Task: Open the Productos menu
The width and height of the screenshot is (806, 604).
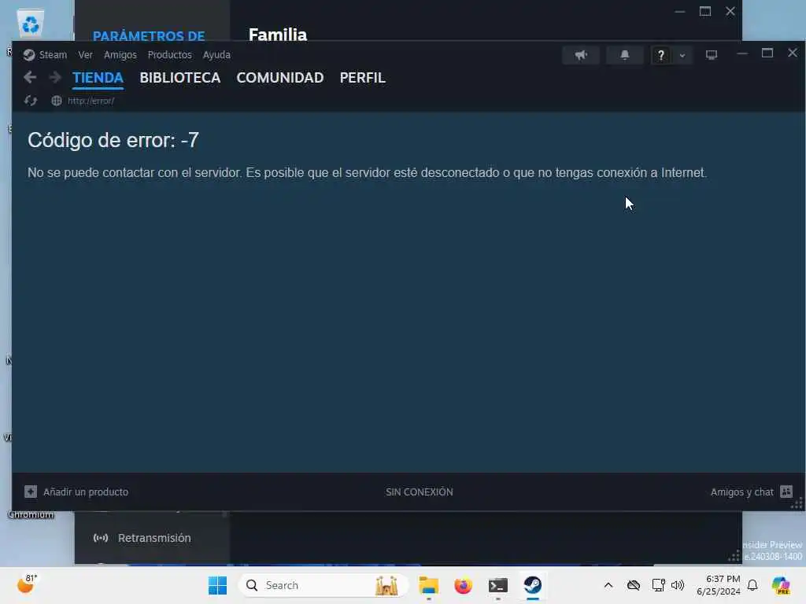Action: (170, 55)
